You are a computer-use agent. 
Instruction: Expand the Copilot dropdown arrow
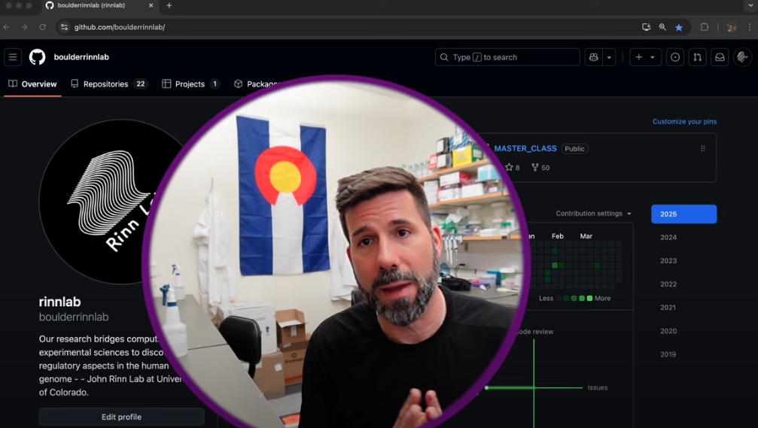tap(609, 57)
